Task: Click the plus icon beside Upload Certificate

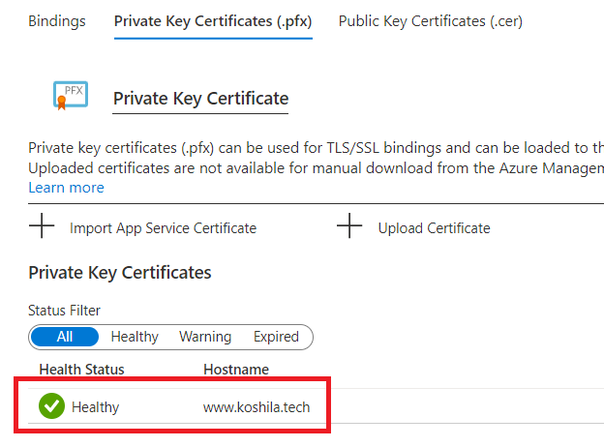Action: [349, 225]
